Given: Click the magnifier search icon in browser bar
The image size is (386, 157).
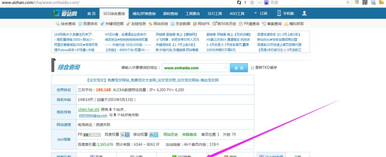Looking at the screenshot, I should 348,2.
